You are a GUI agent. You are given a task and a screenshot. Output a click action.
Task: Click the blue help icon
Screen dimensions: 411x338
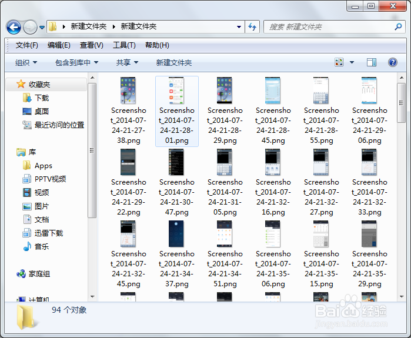coord(392,62)
